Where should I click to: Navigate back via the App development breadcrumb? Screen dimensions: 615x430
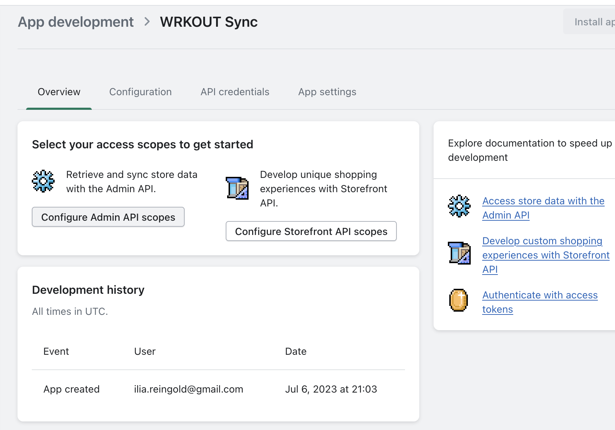click(x=76, y=22)
